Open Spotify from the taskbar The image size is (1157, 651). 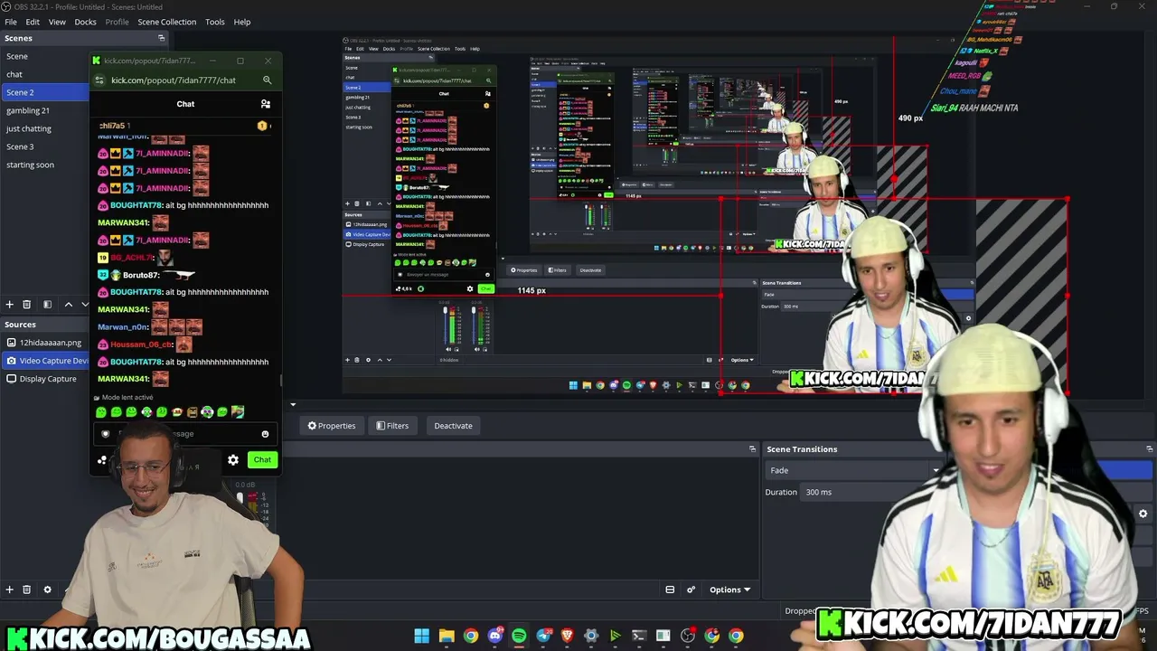519,636
